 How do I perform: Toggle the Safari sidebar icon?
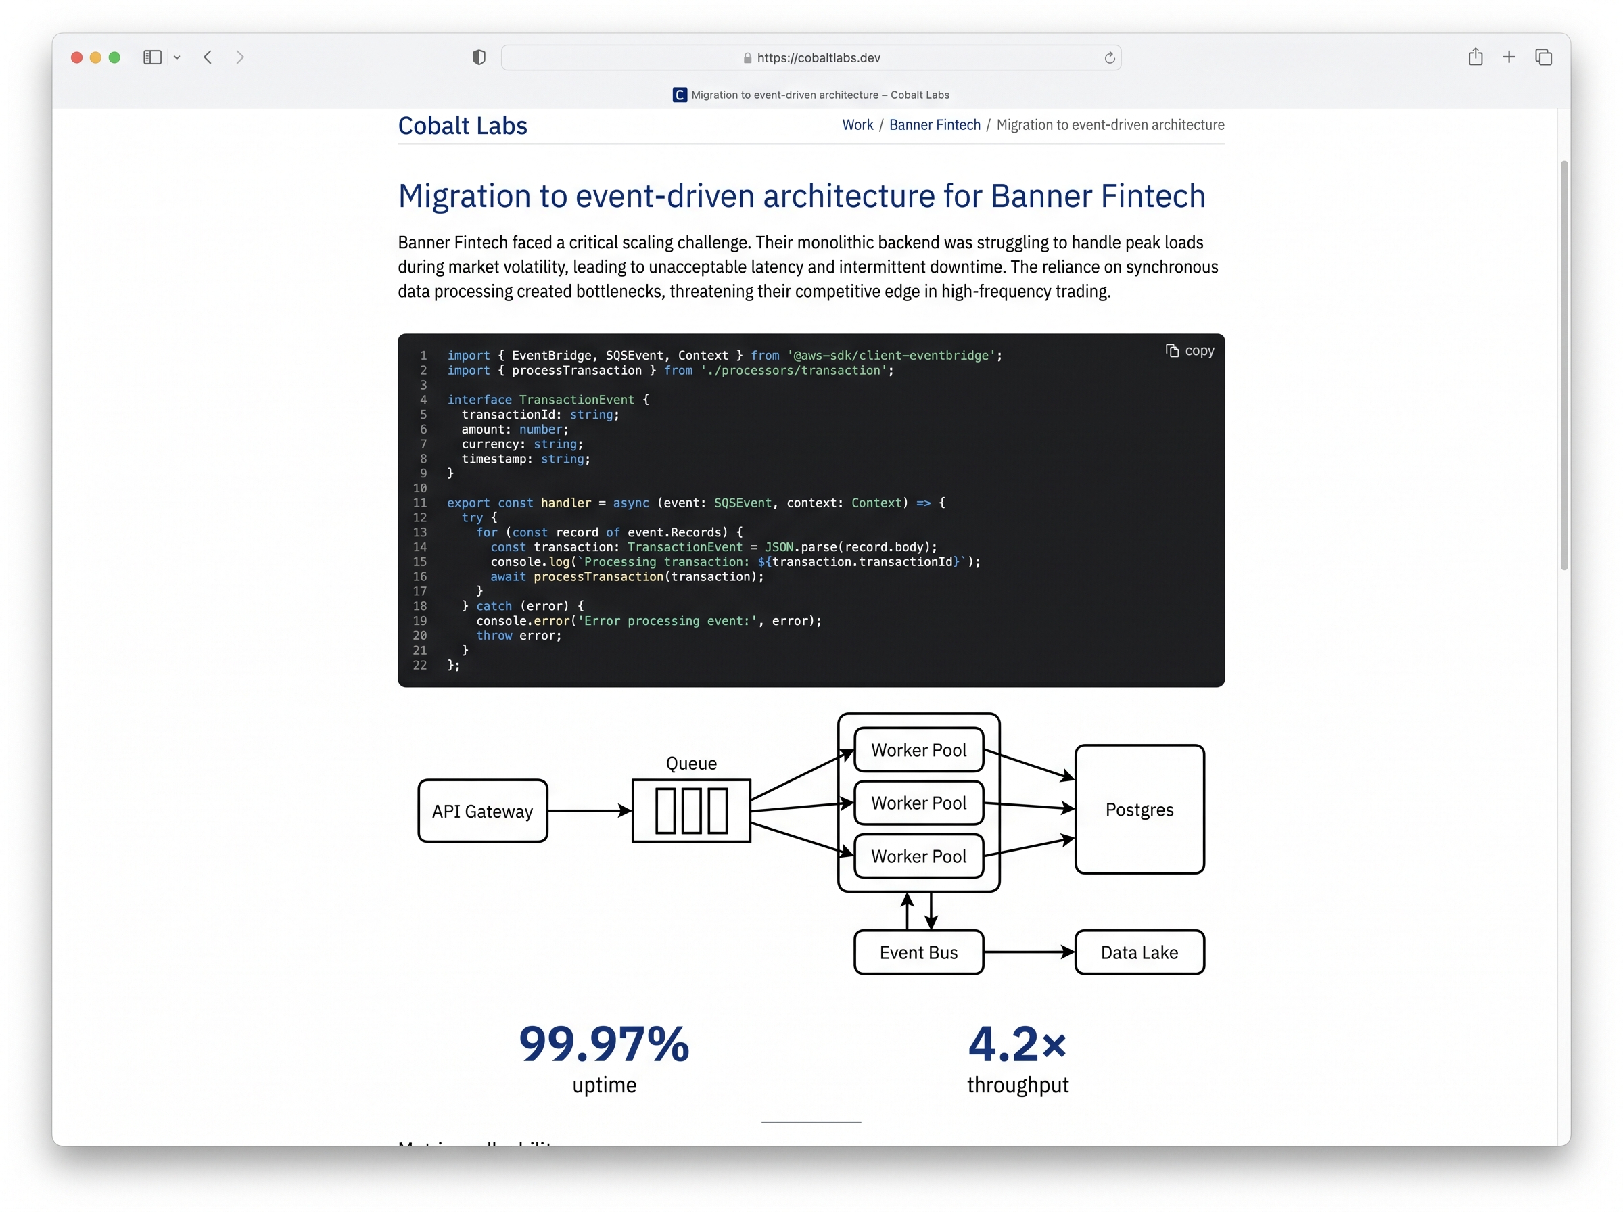point(151,57)
